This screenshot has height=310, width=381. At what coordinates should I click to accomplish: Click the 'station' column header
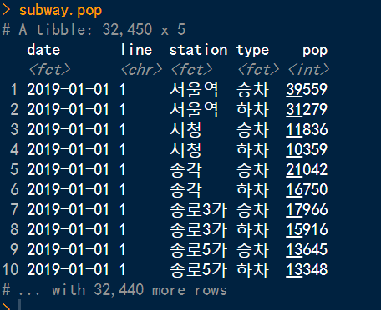point(198,50)
